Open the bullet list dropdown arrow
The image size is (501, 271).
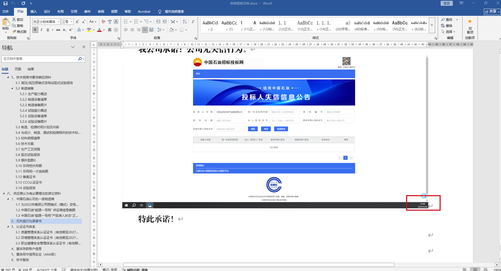pyautogui.click(x=131, y=22)
